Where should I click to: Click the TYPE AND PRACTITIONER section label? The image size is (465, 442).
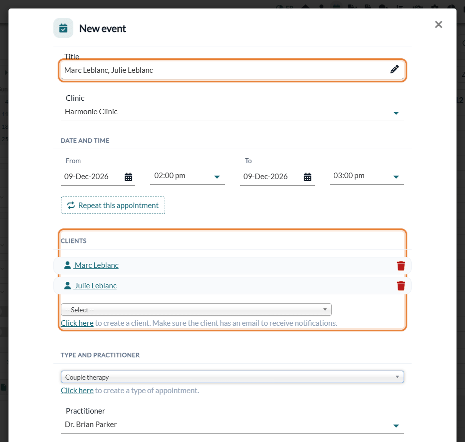(x=100, y=355)
